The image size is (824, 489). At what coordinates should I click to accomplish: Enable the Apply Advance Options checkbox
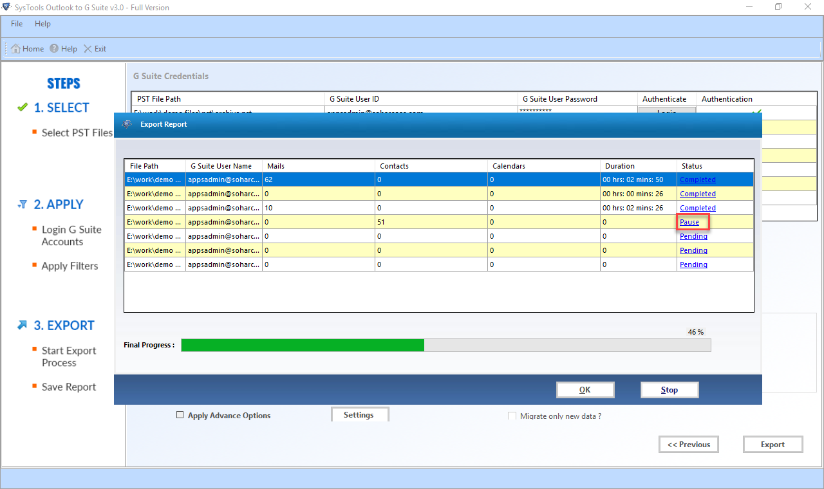tap(180, 416)
